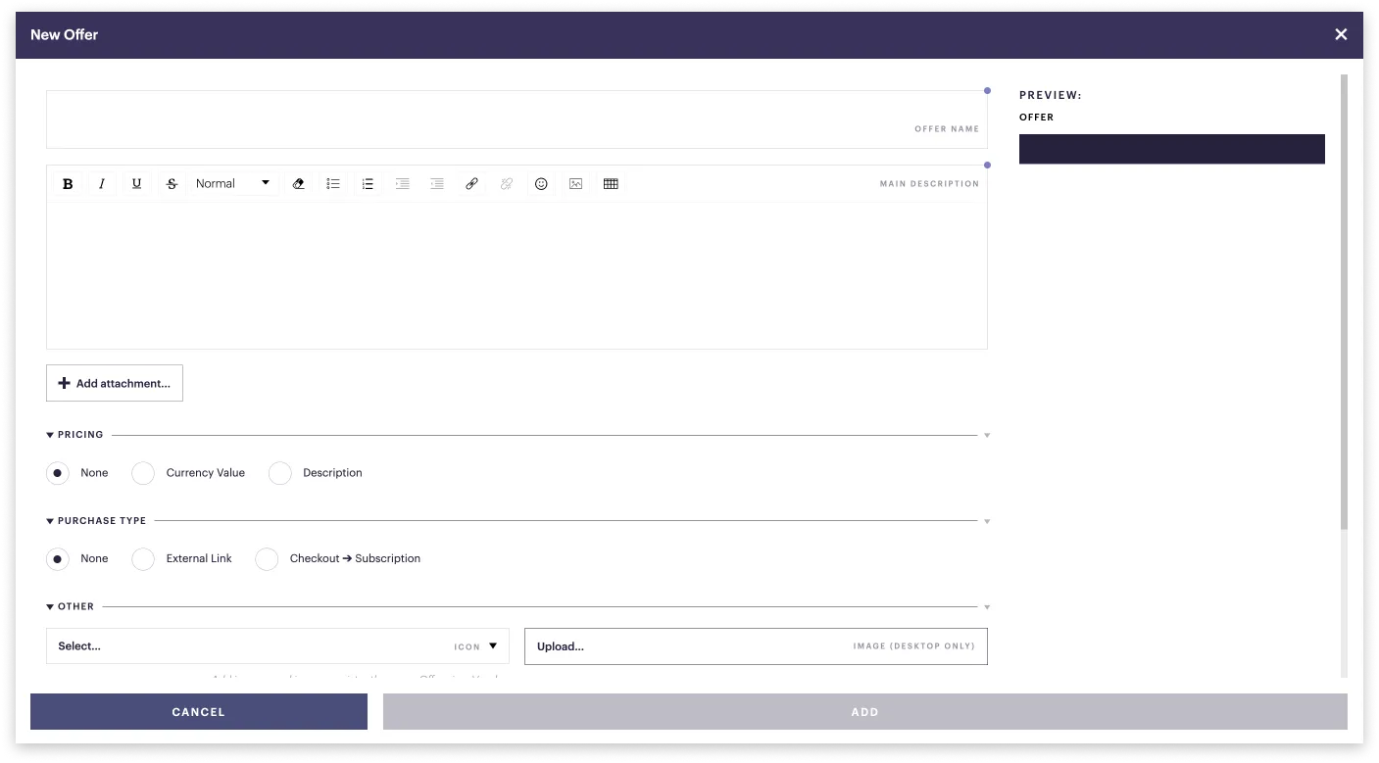The width and height of the screenshot is (1379, 763).
Task: Click the Add attachment button
Action: (115, 384)
